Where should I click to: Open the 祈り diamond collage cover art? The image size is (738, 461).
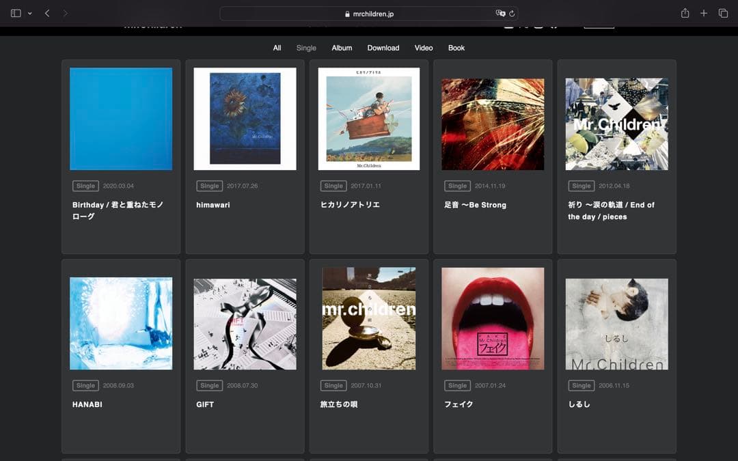click(x=616, y=124)
